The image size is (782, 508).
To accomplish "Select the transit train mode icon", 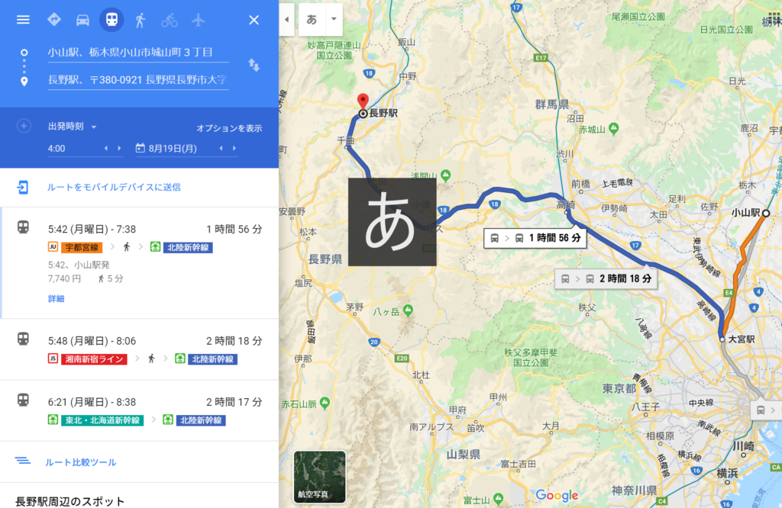I will pos(111,20).
